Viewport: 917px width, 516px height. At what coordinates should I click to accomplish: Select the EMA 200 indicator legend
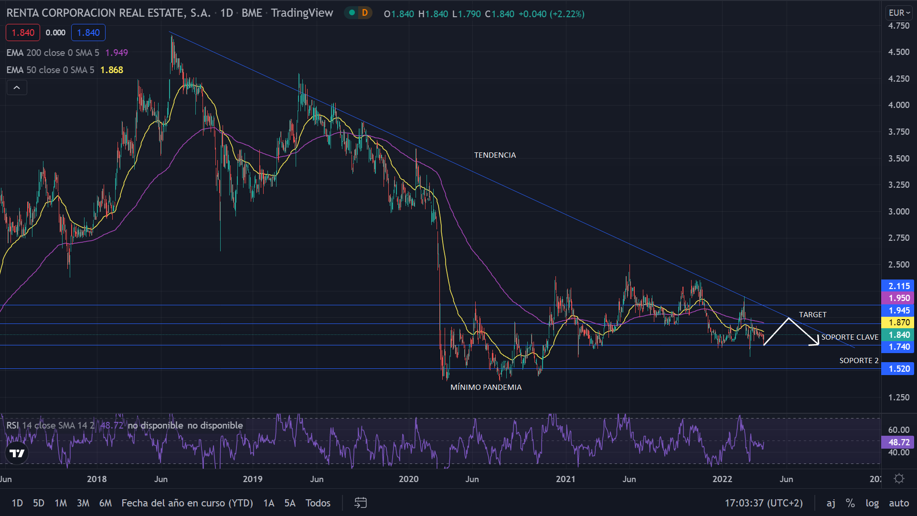coord(53,53)
